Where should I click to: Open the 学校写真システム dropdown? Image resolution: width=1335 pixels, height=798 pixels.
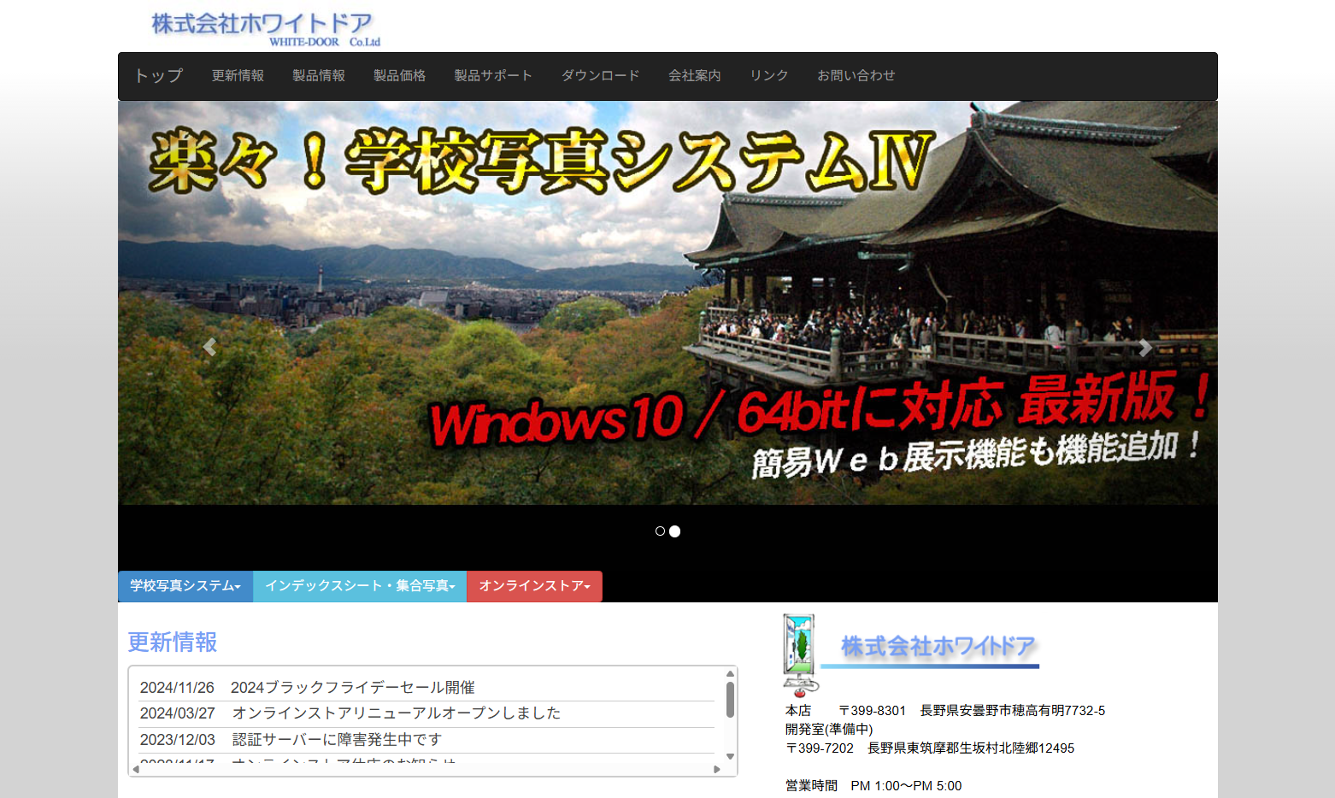coord(185,586)
